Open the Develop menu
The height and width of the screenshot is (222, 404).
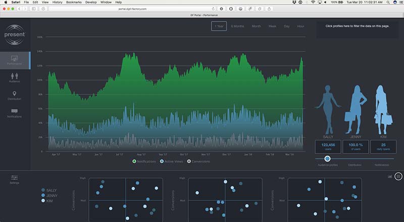tap(91, 2)
